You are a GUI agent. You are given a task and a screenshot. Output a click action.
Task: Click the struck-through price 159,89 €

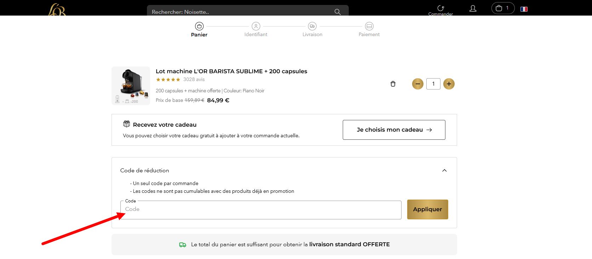[x=194, y=100]
